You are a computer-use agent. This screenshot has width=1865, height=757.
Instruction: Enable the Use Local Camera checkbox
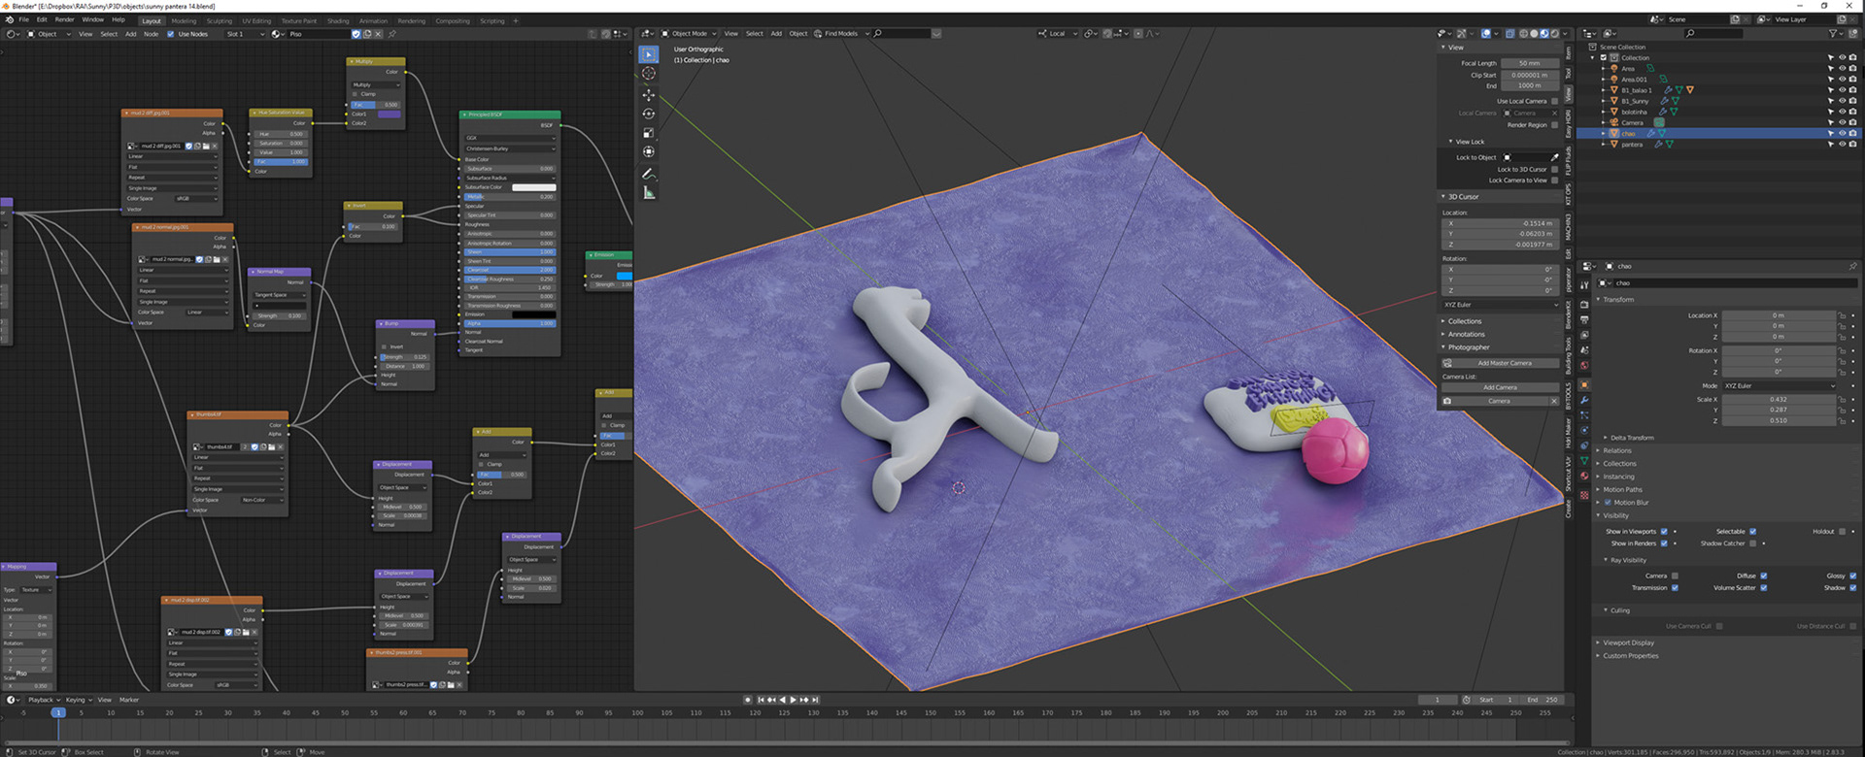[x=1554, y=101]
